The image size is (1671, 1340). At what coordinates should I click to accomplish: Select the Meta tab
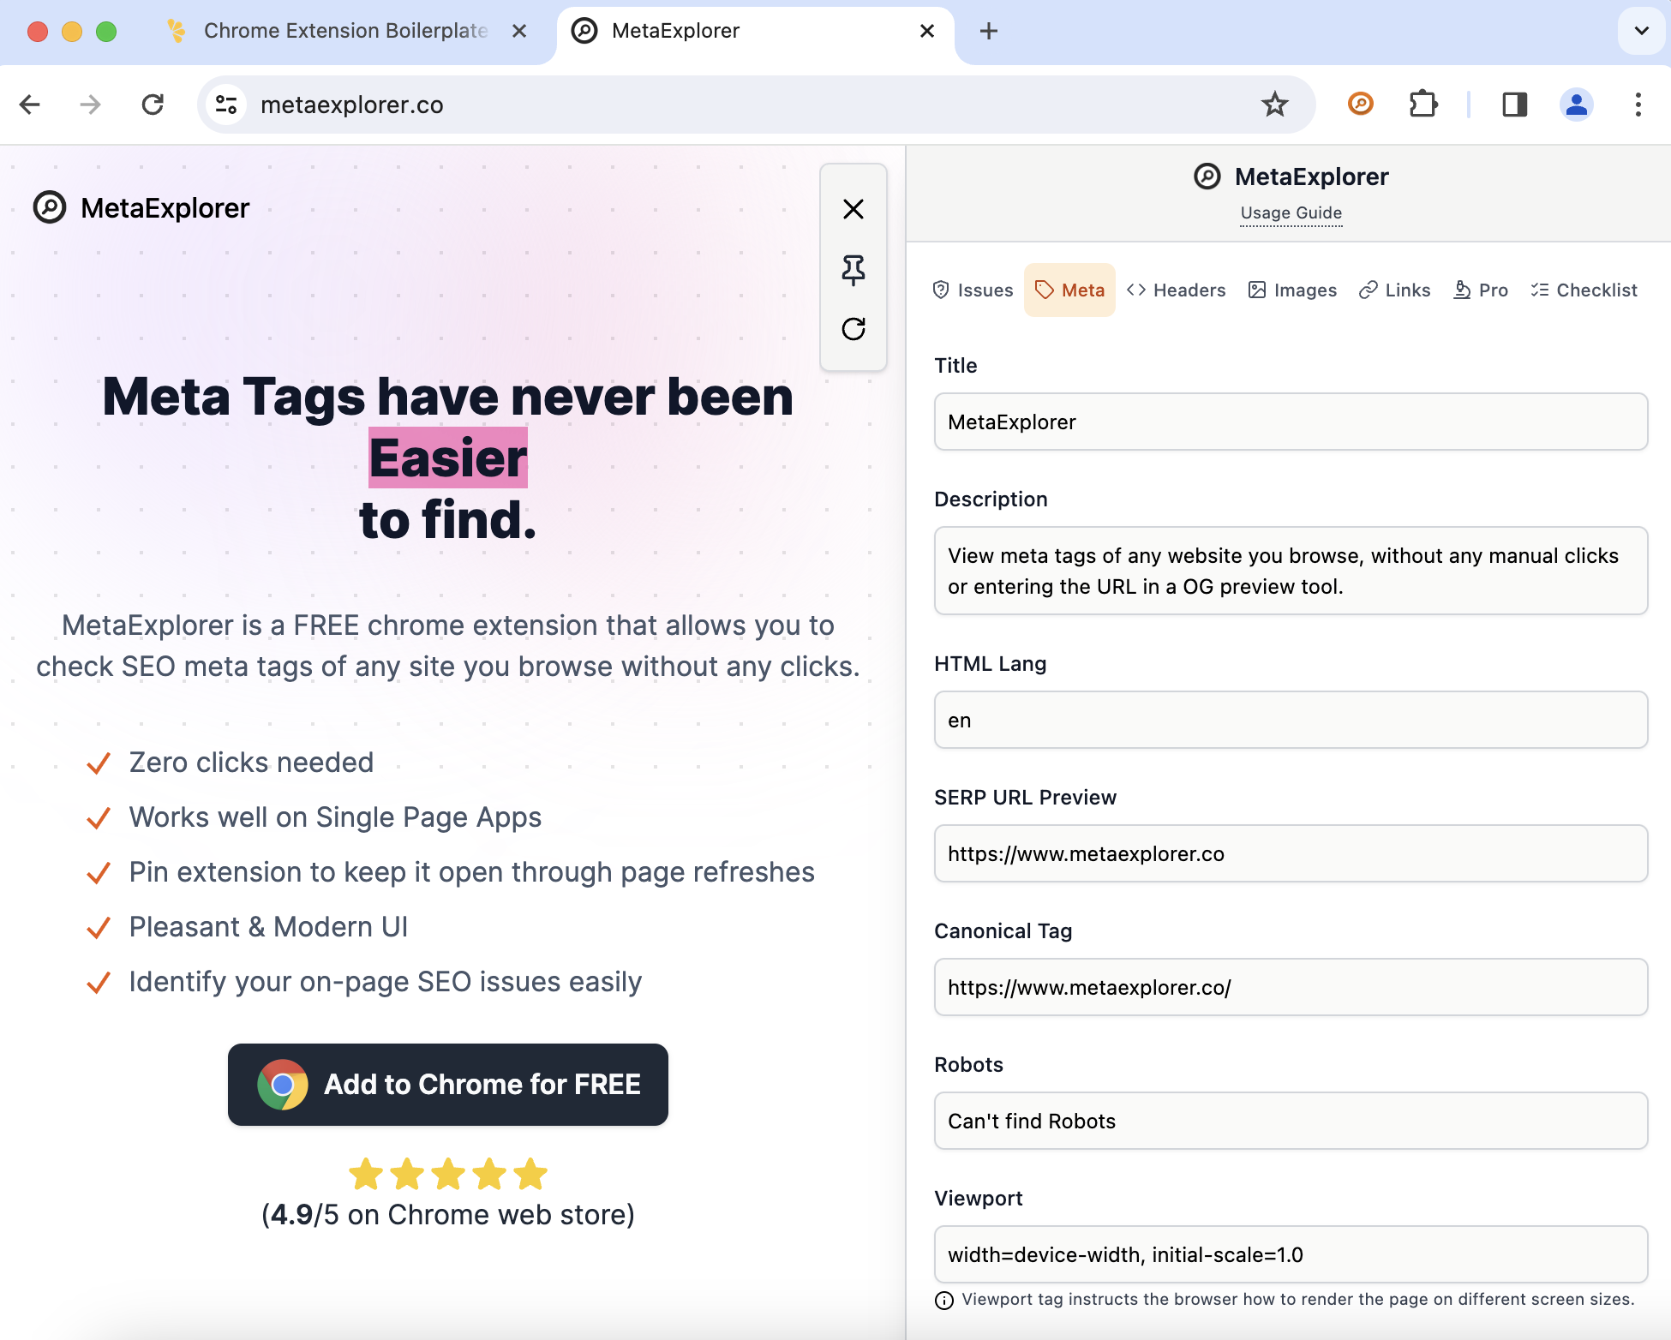coord(1069,290)
